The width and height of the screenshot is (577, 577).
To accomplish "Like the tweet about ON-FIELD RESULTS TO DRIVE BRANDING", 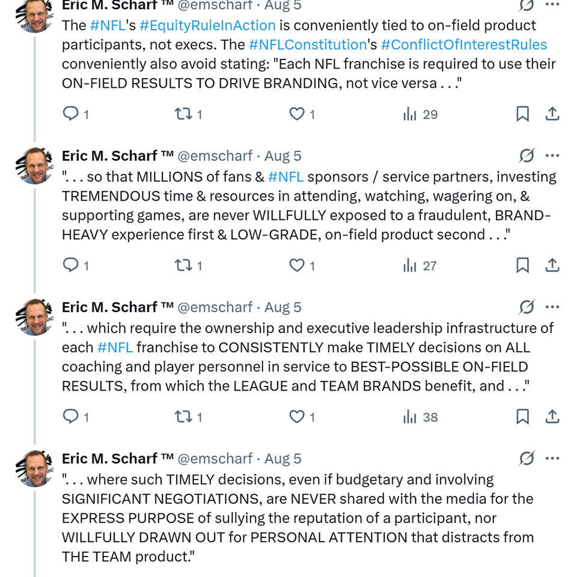I will [297, 114].
